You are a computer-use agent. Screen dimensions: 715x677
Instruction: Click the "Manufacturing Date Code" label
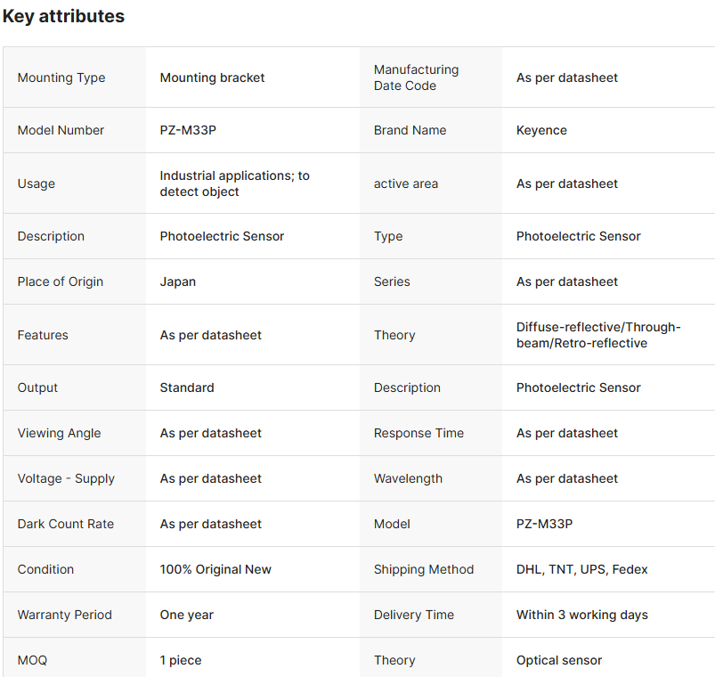416,77
